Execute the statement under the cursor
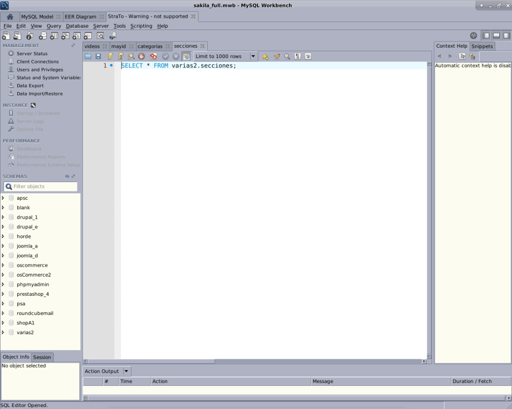The width and height of the screenshot is (512, 409). (121, 57)
